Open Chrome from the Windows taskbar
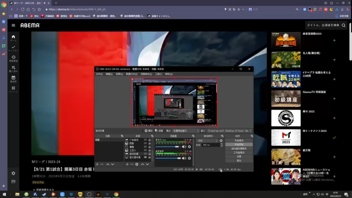352x198 pixels. pos(116,194)
